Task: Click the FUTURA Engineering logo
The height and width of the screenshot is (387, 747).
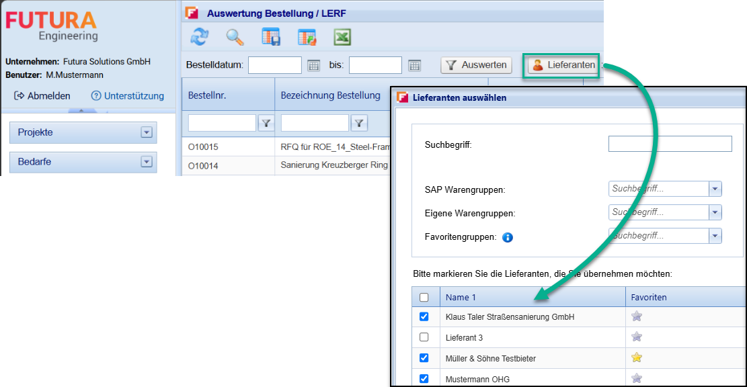Action: 52,26
